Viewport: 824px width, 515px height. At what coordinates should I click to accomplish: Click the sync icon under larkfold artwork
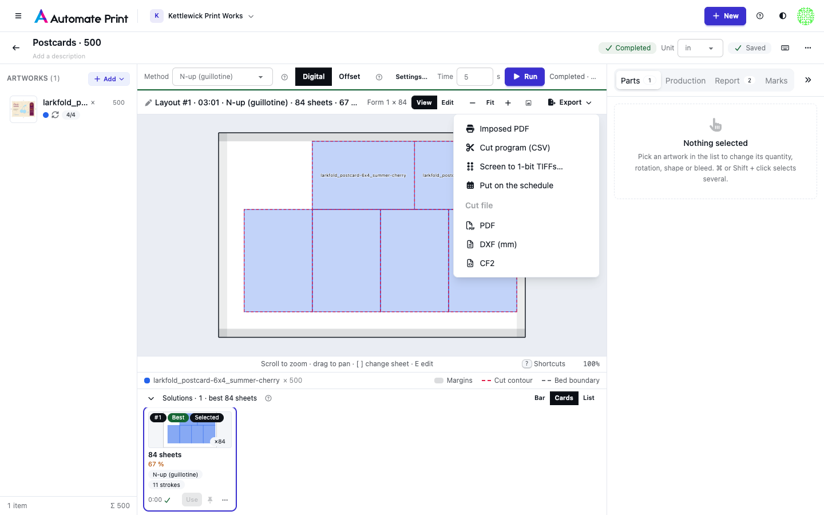click(x=56, y=115)
